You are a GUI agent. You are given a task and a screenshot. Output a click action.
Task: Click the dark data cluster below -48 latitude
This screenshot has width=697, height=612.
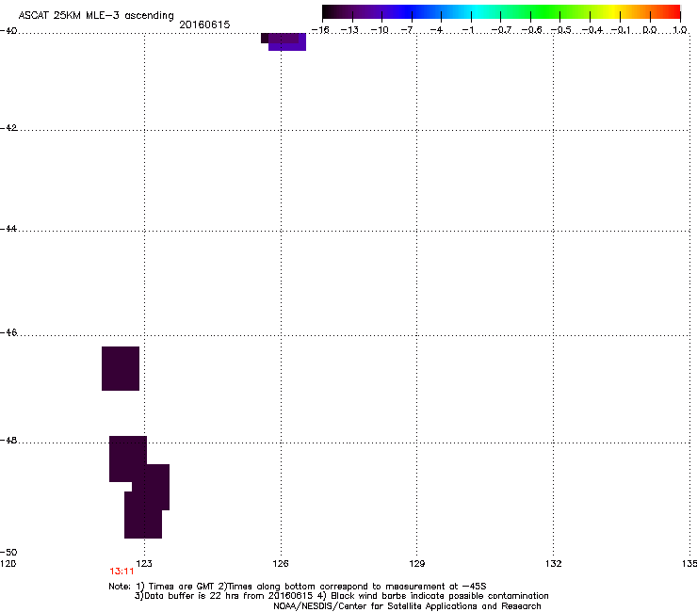[x=139, y=487]
